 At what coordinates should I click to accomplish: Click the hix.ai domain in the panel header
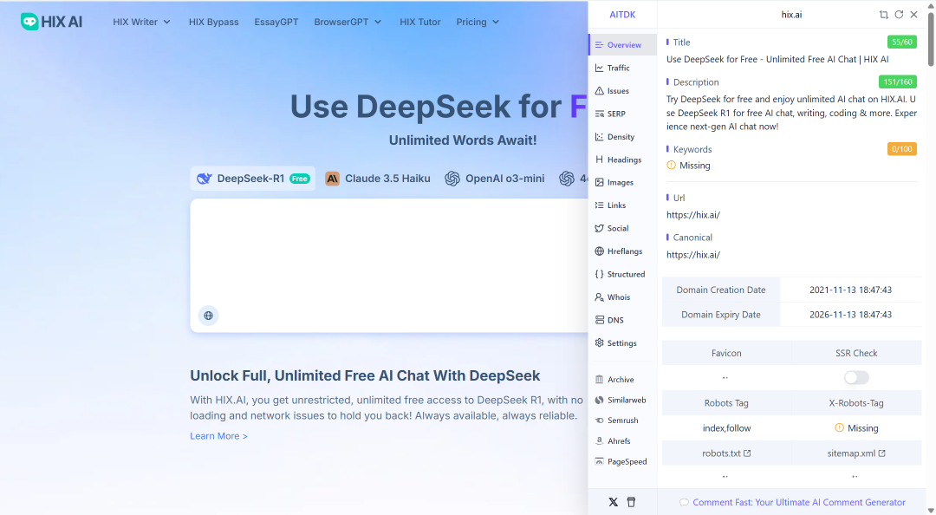click(791, 15)
